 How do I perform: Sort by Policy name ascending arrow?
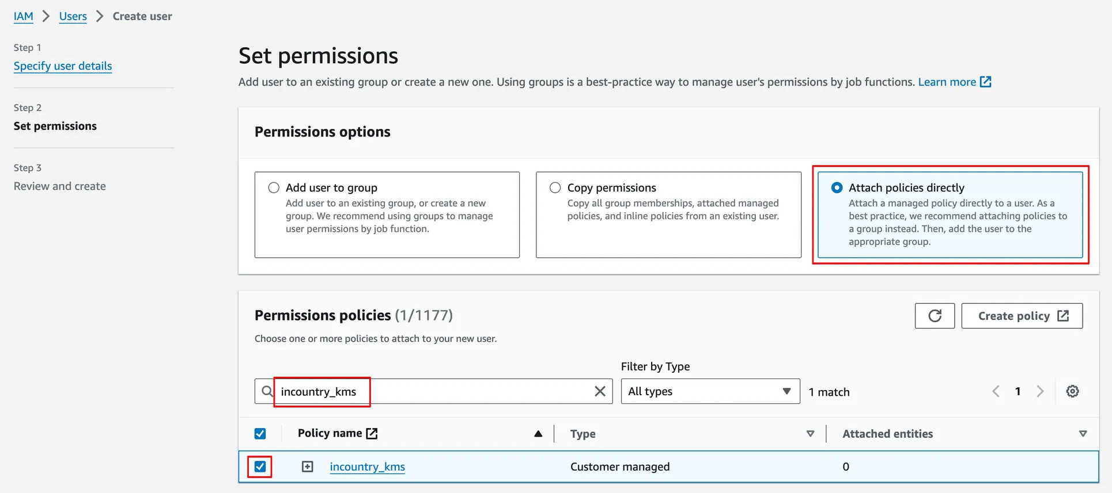click(x=538, y=434)
